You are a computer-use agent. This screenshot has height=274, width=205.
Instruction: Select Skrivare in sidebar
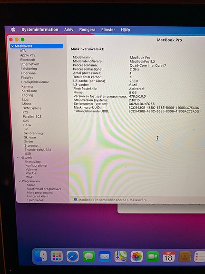30,137
